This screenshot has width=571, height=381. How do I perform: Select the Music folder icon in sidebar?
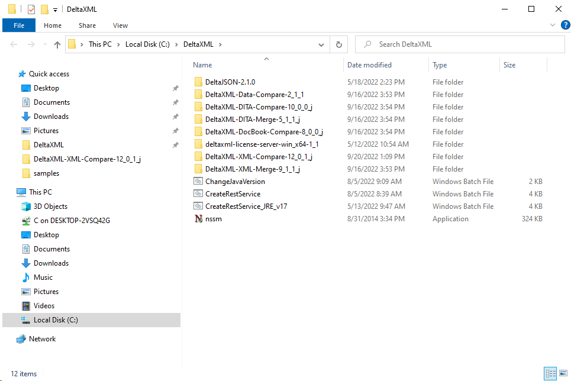point(26,277)
